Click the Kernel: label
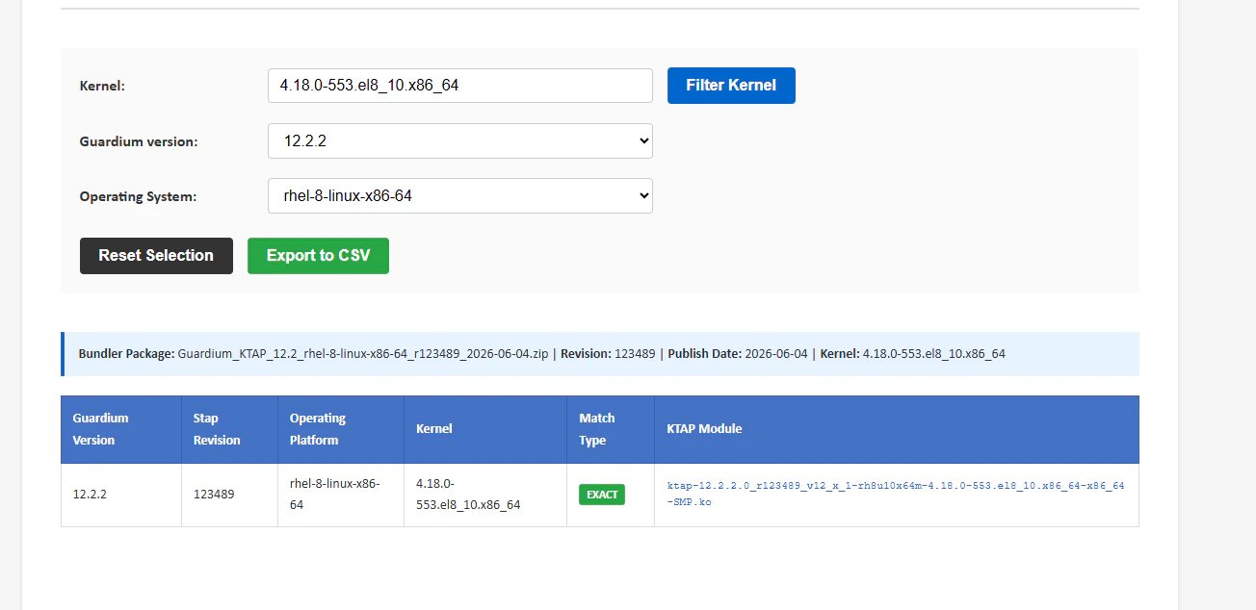Image resolution: width=1256 pixels, height=610 pixels. click(102, 87)
